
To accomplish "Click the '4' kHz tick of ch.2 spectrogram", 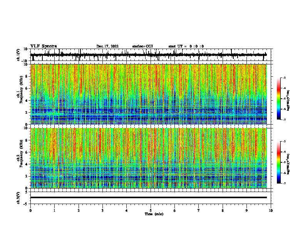I will (27, 164).
